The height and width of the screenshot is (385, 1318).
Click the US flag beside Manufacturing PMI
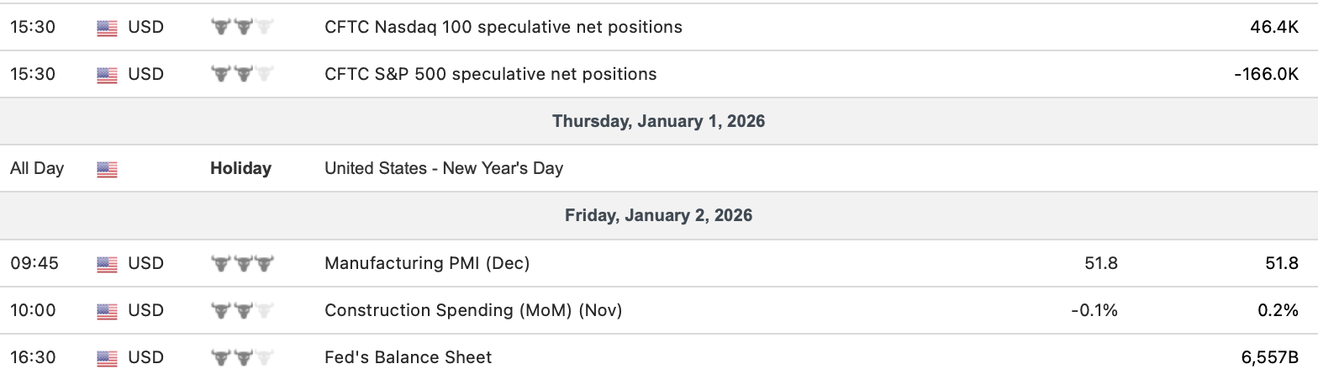[107, 264]
